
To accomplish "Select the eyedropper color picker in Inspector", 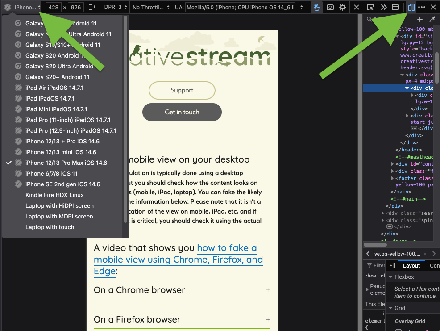I will click(432, 19).
